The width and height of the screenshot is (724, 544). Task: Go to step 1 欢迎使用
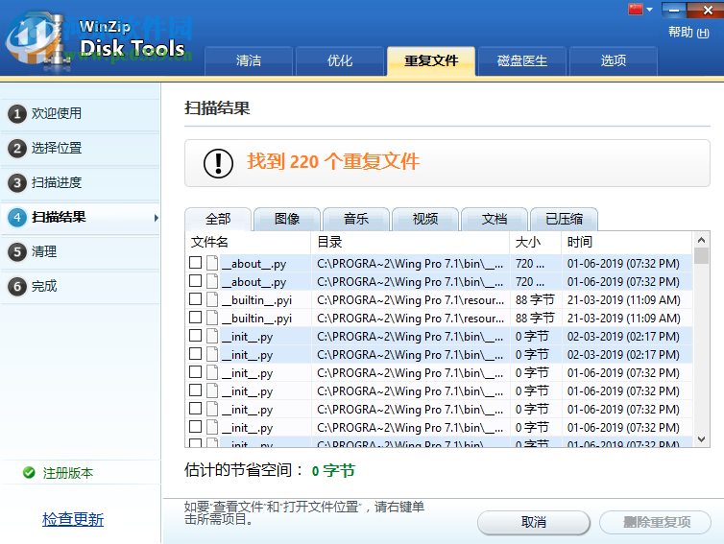tap(80, 113)
